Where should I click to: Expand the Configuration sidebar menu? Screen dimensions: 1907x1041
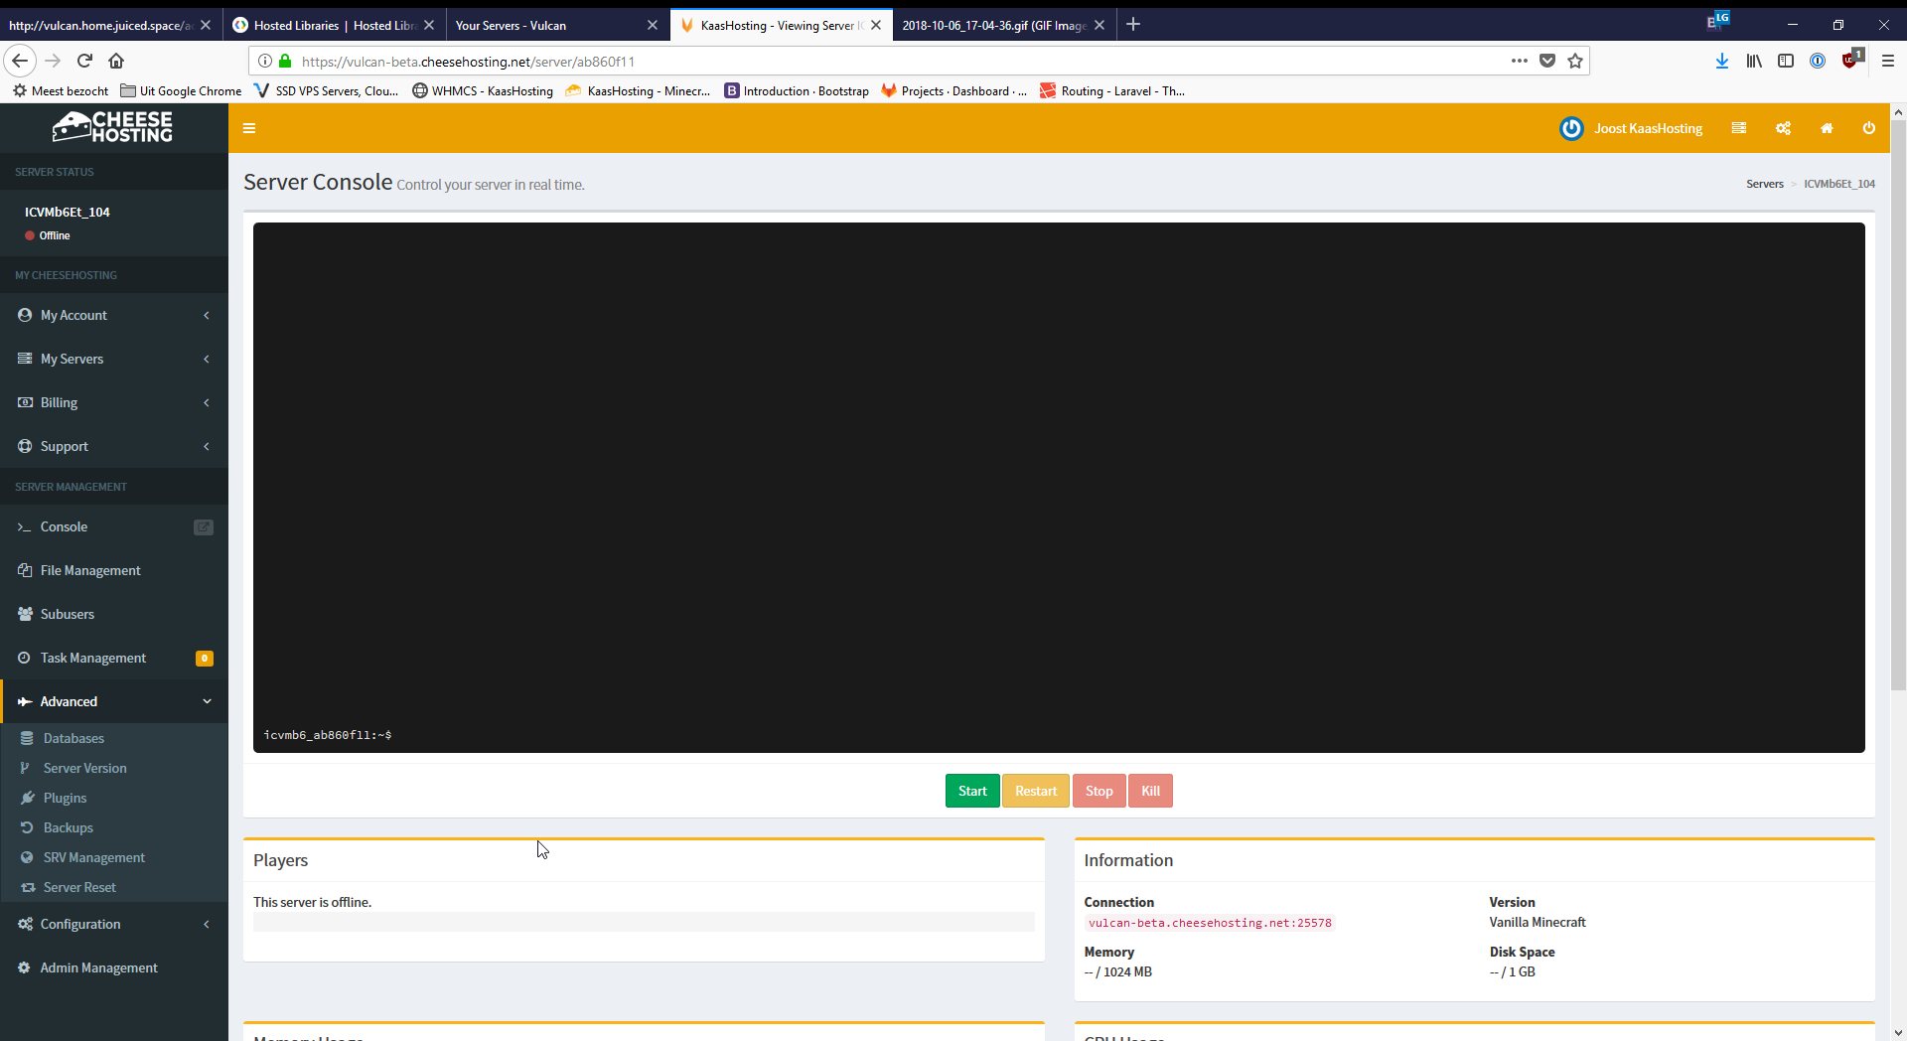[x=114, y=924]
